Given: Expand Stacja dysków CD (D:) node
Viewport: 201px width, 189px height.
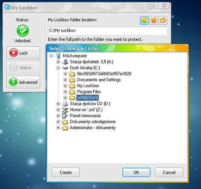Looking at the screenshot, I should click(58, 104).
